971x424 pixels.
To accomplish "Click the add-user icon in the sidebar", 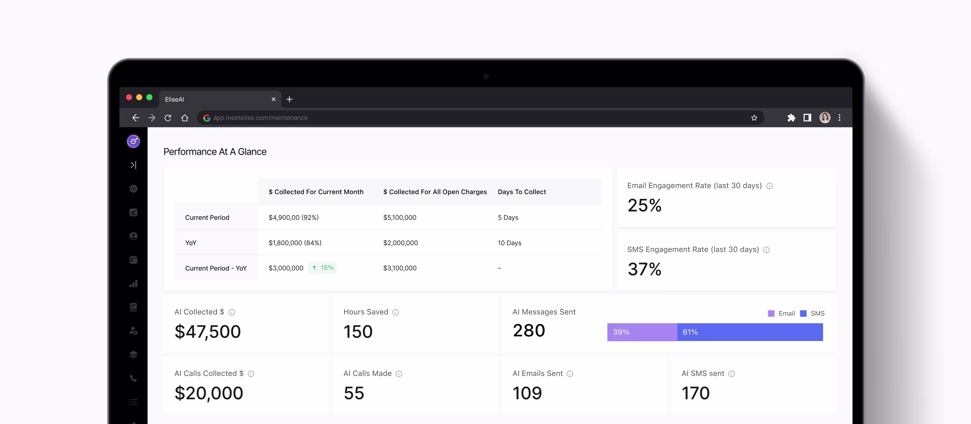I will point(133,331).
